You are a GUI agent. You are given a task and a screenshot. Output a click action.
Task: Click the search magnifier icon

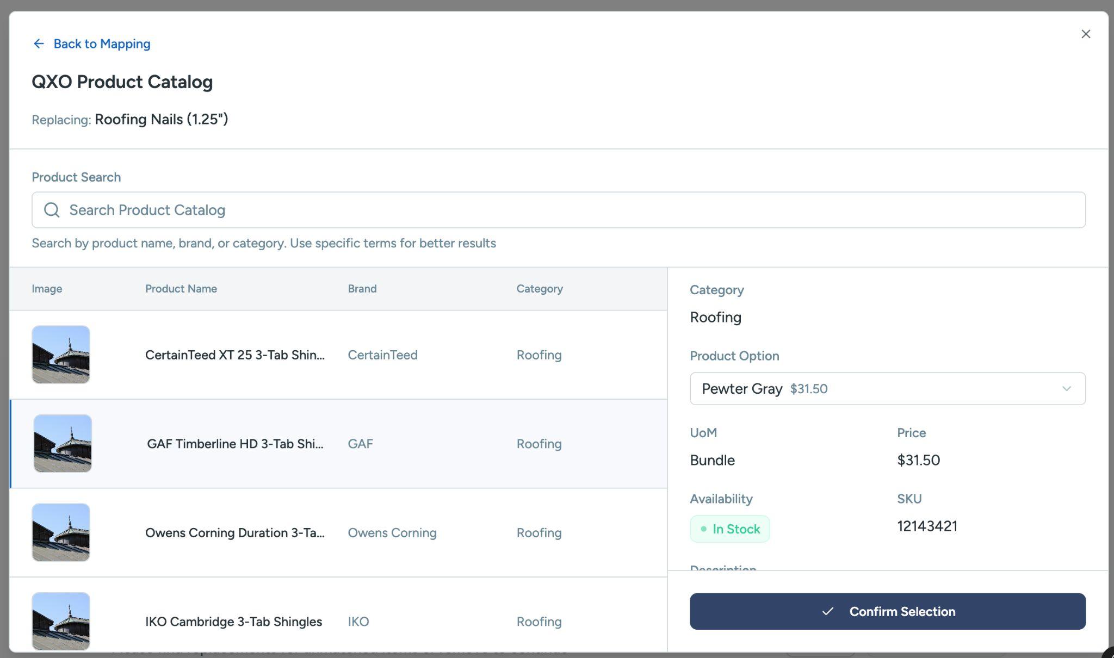click(x=52, y=210)
